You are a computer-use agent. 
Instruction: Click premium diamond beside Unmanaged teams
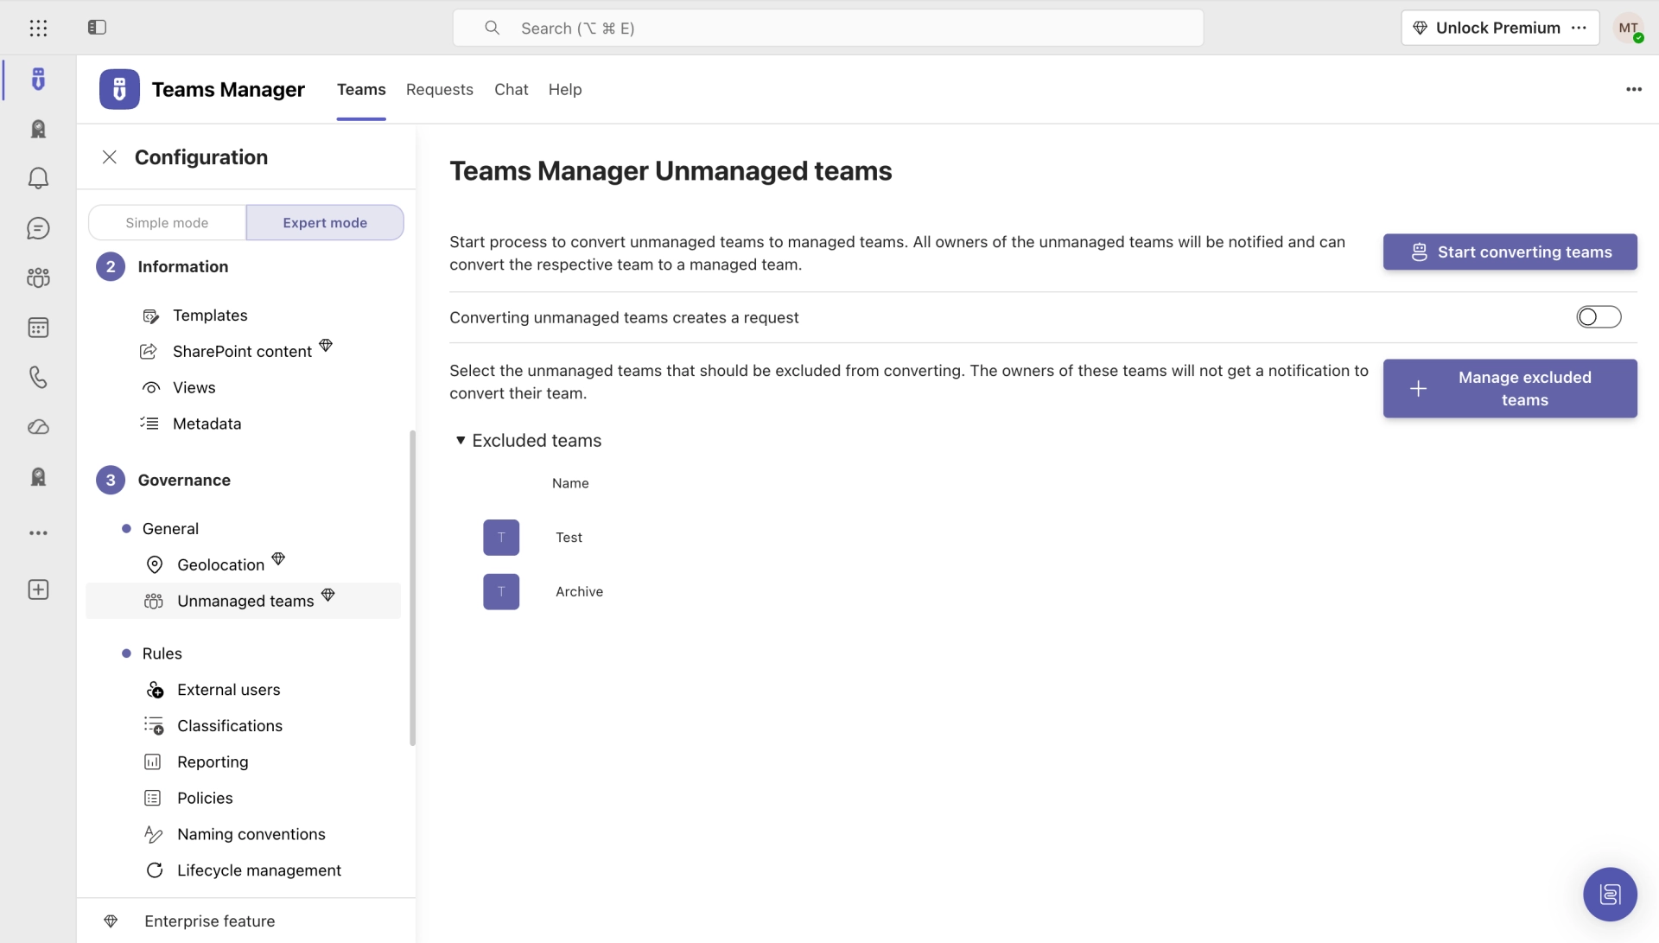click(x=328, y=595)
